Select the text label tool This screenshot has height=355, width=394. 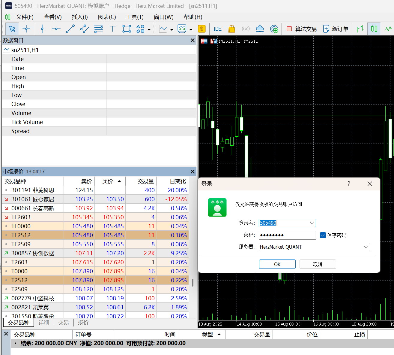(x=112, y=29)
